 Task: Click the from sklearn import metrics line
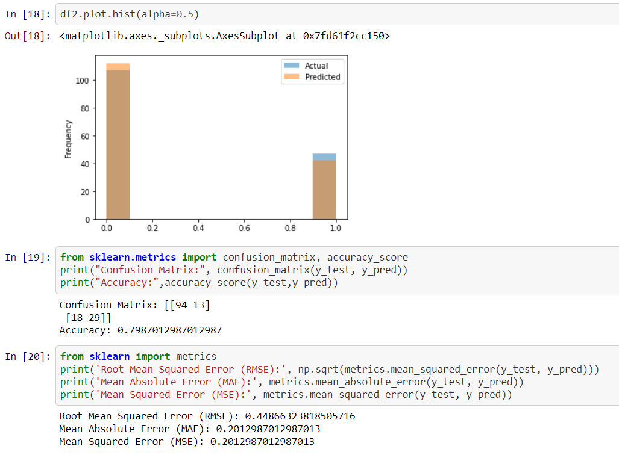pyautogui.click(x=138, y=357)
